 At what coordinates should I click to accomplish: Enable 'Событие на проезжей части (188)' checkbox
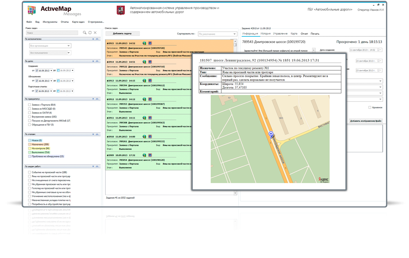pos(29,173)
